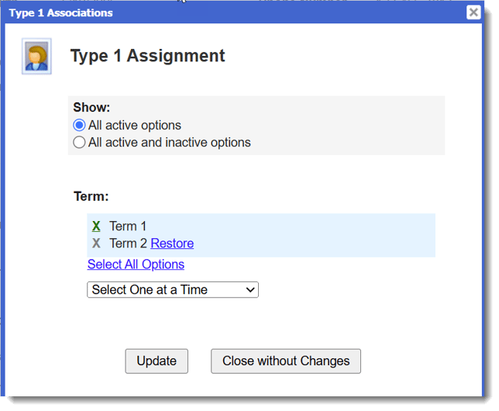The height and width of the screenshot is (411, 499).
Task: Open the Select One at a Time dropdown
Action: 172,290
